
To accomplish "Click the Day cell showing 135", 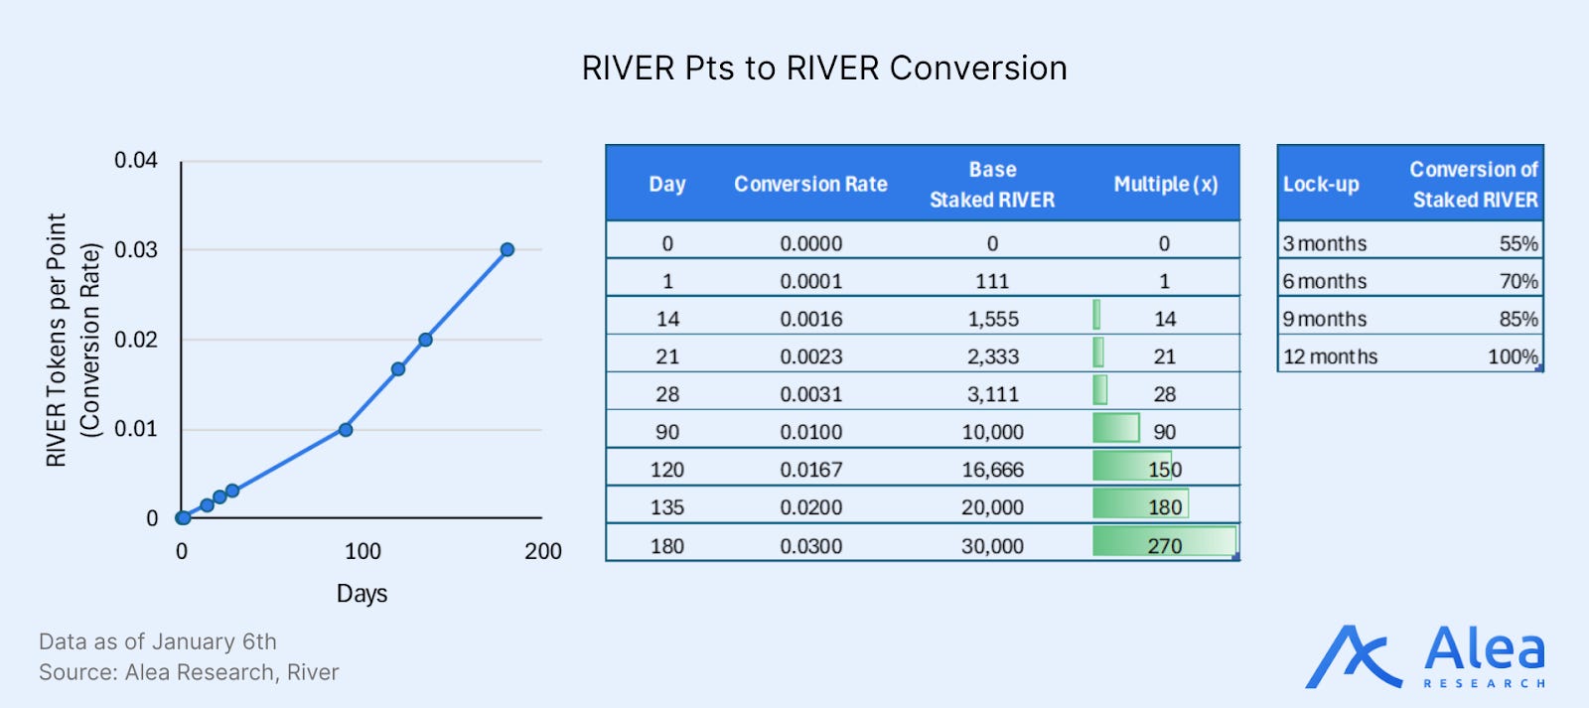I will coord(667,507).
